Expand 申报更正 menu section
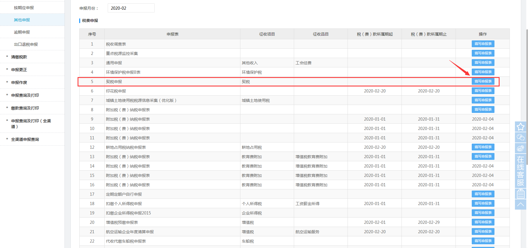Viewport: 528px width, 248px height. coord(19,70)
